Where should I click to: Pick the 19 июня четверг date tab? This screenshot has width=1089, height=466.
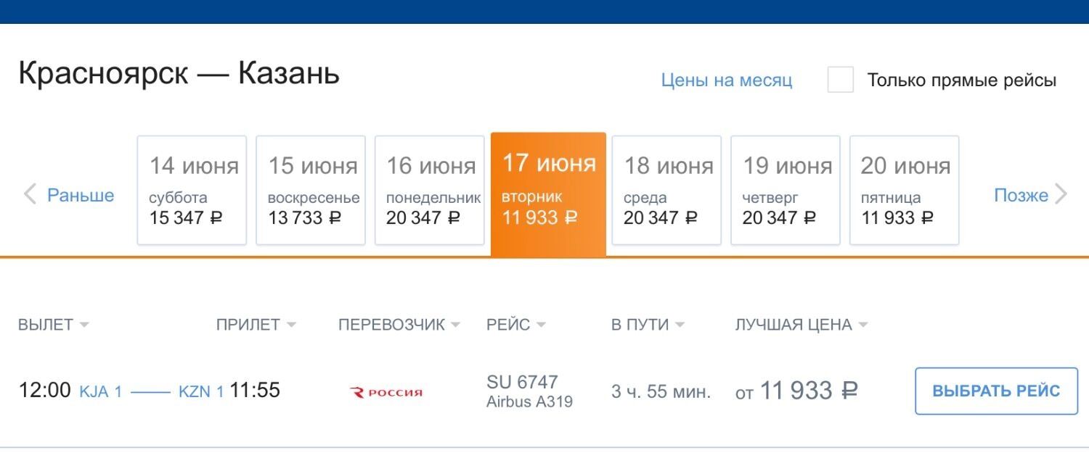pos(786,191)
